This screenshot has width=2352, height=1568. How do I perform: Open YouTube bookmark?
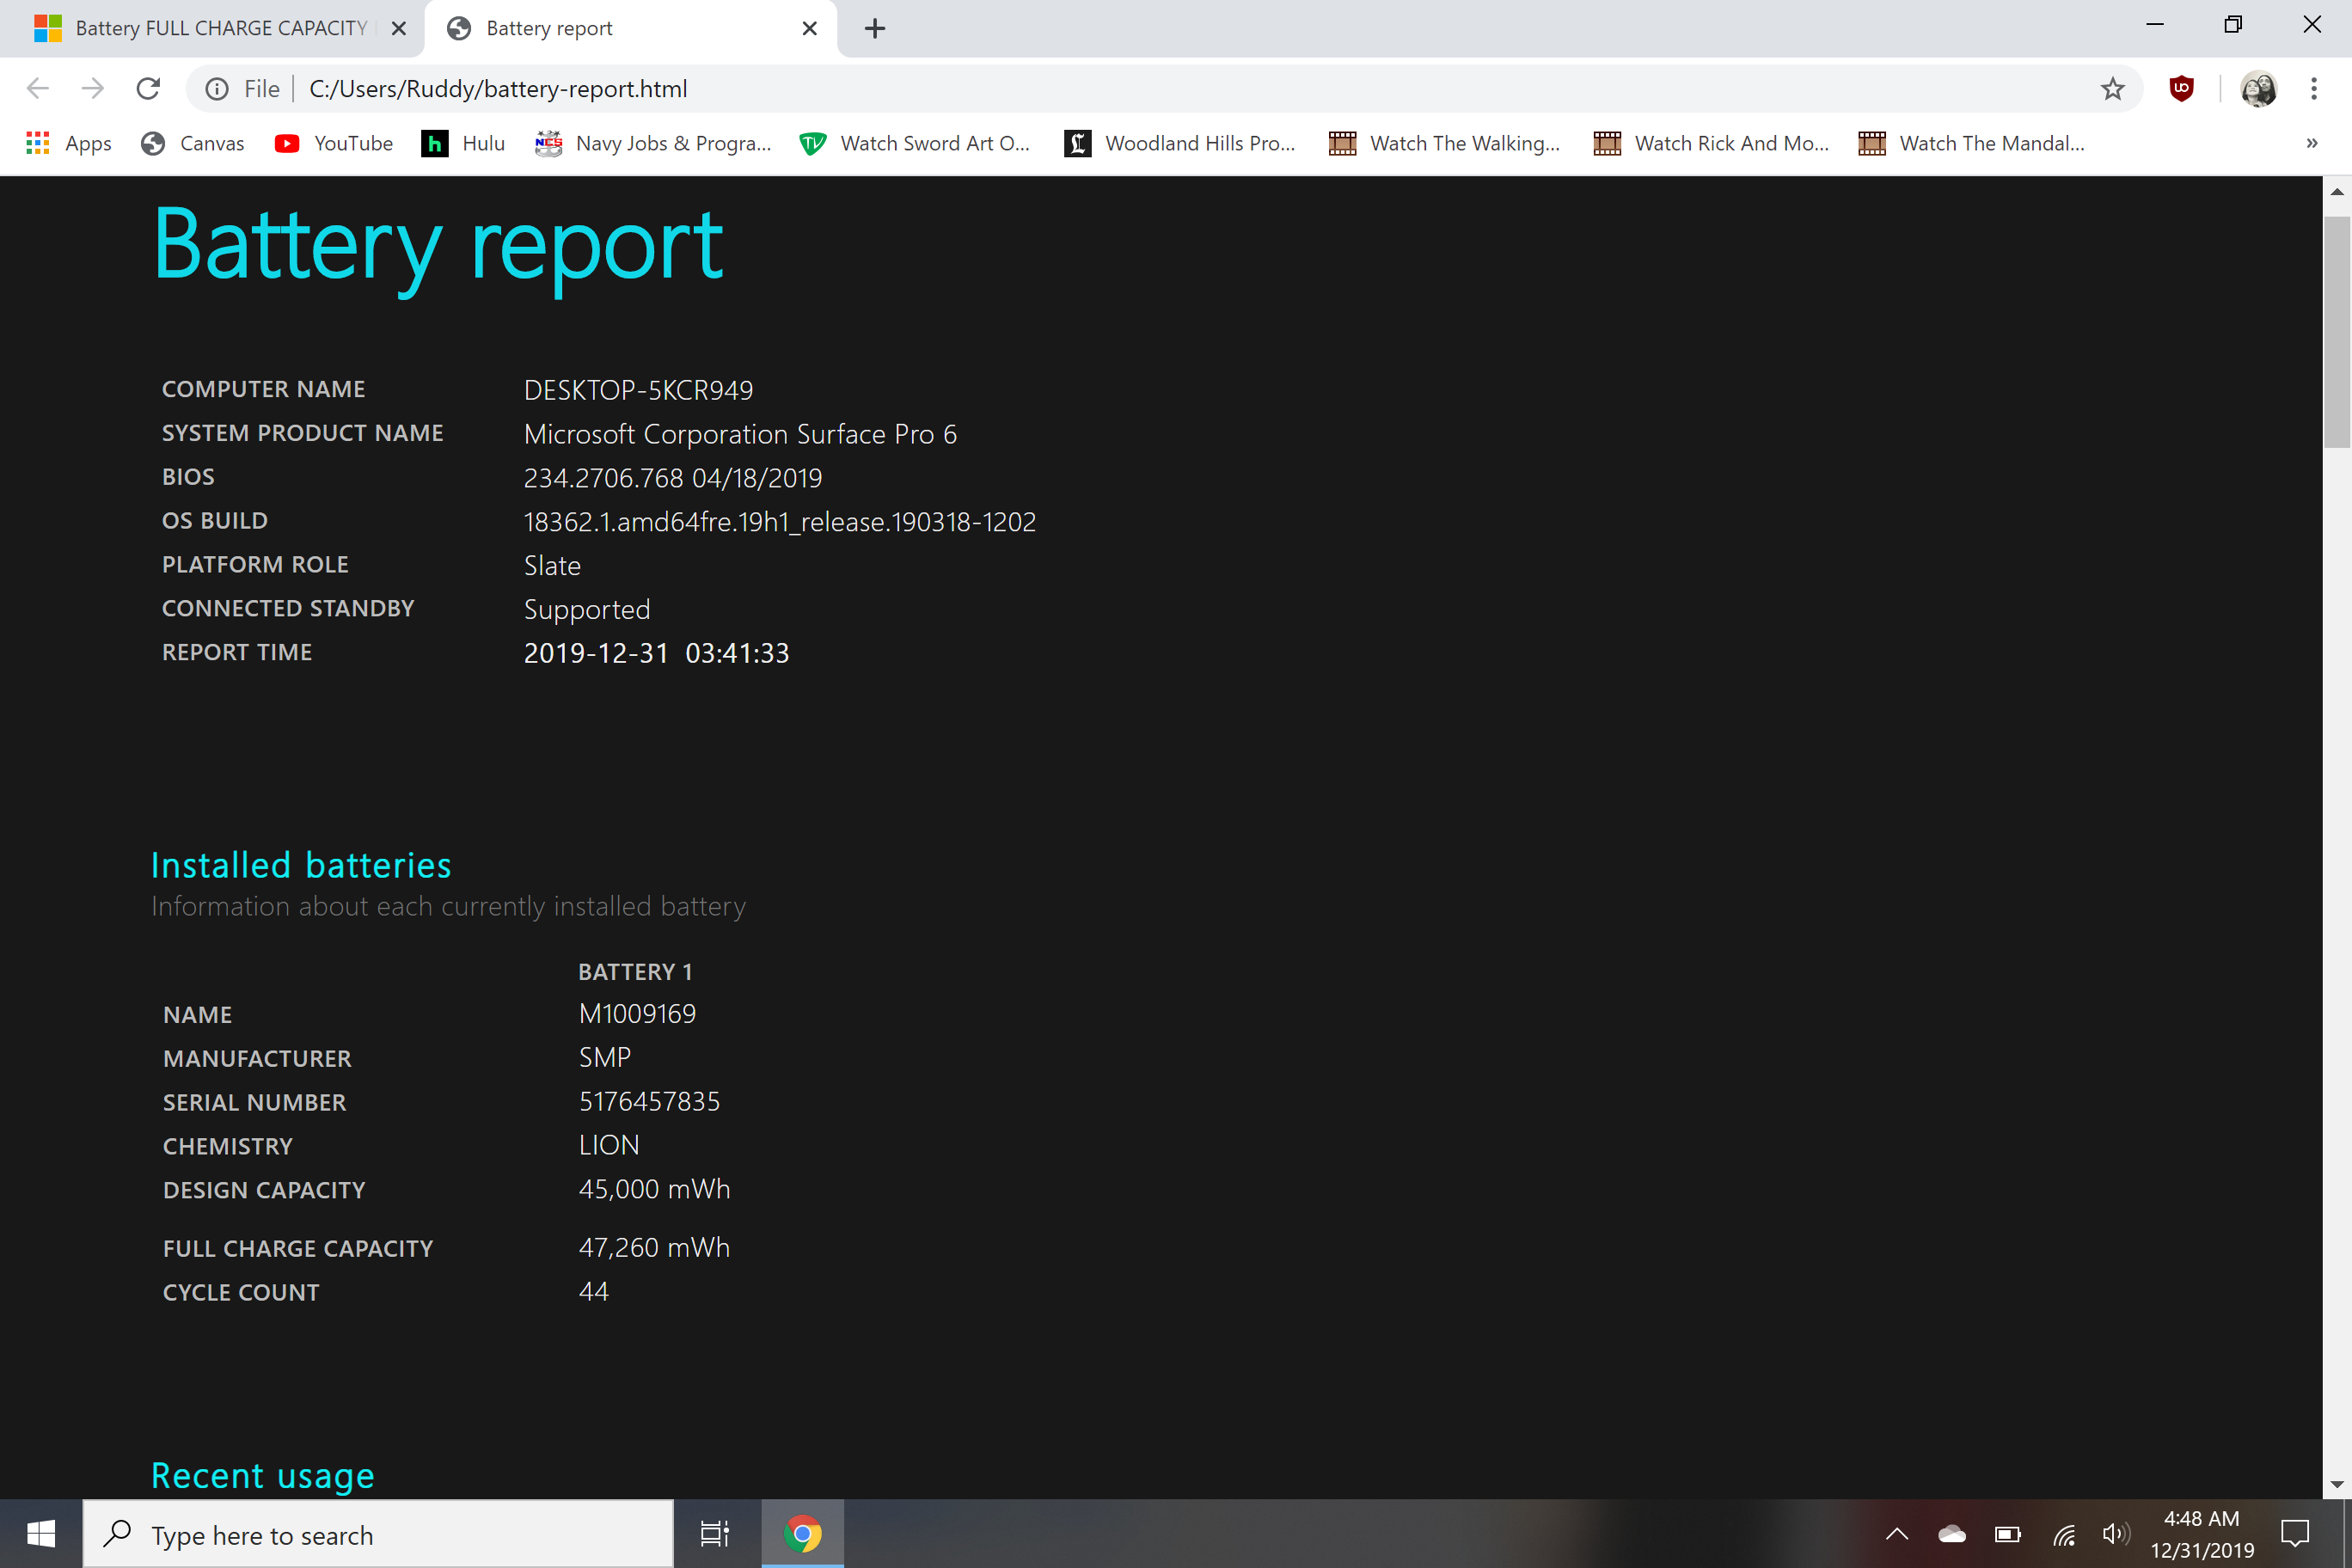pyautogui.click(x=334, y=143)
